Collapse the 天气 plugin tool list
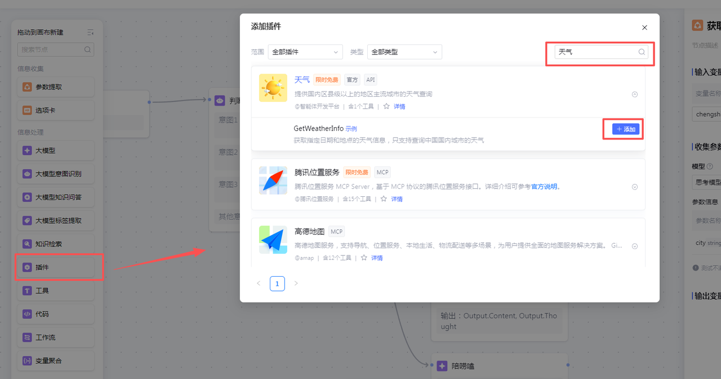Screen dimensions: 721x379 pos(634,94)
